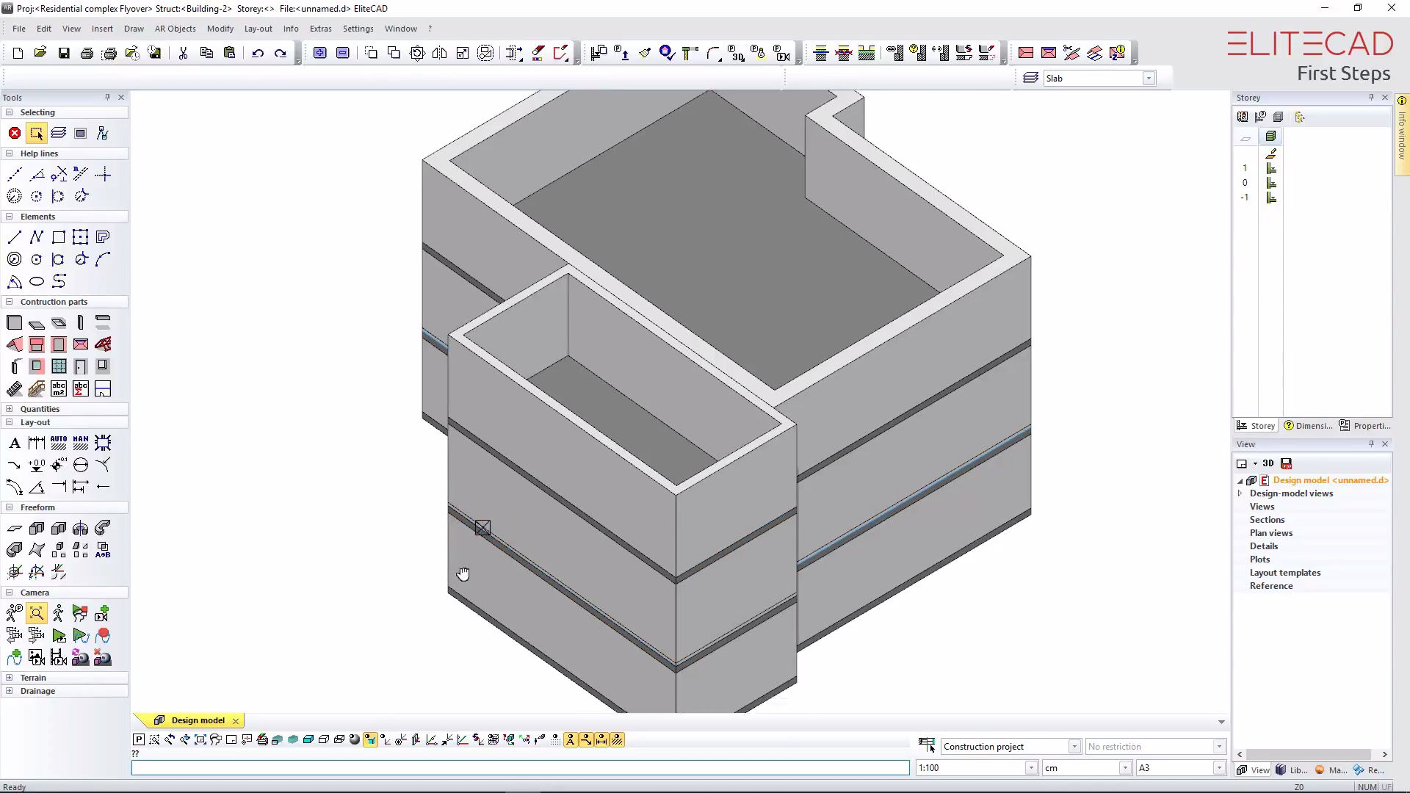Toggle the text visibility 'A' button
The width and height of the screenshot is (1410, 793).
tap(571, 739)
